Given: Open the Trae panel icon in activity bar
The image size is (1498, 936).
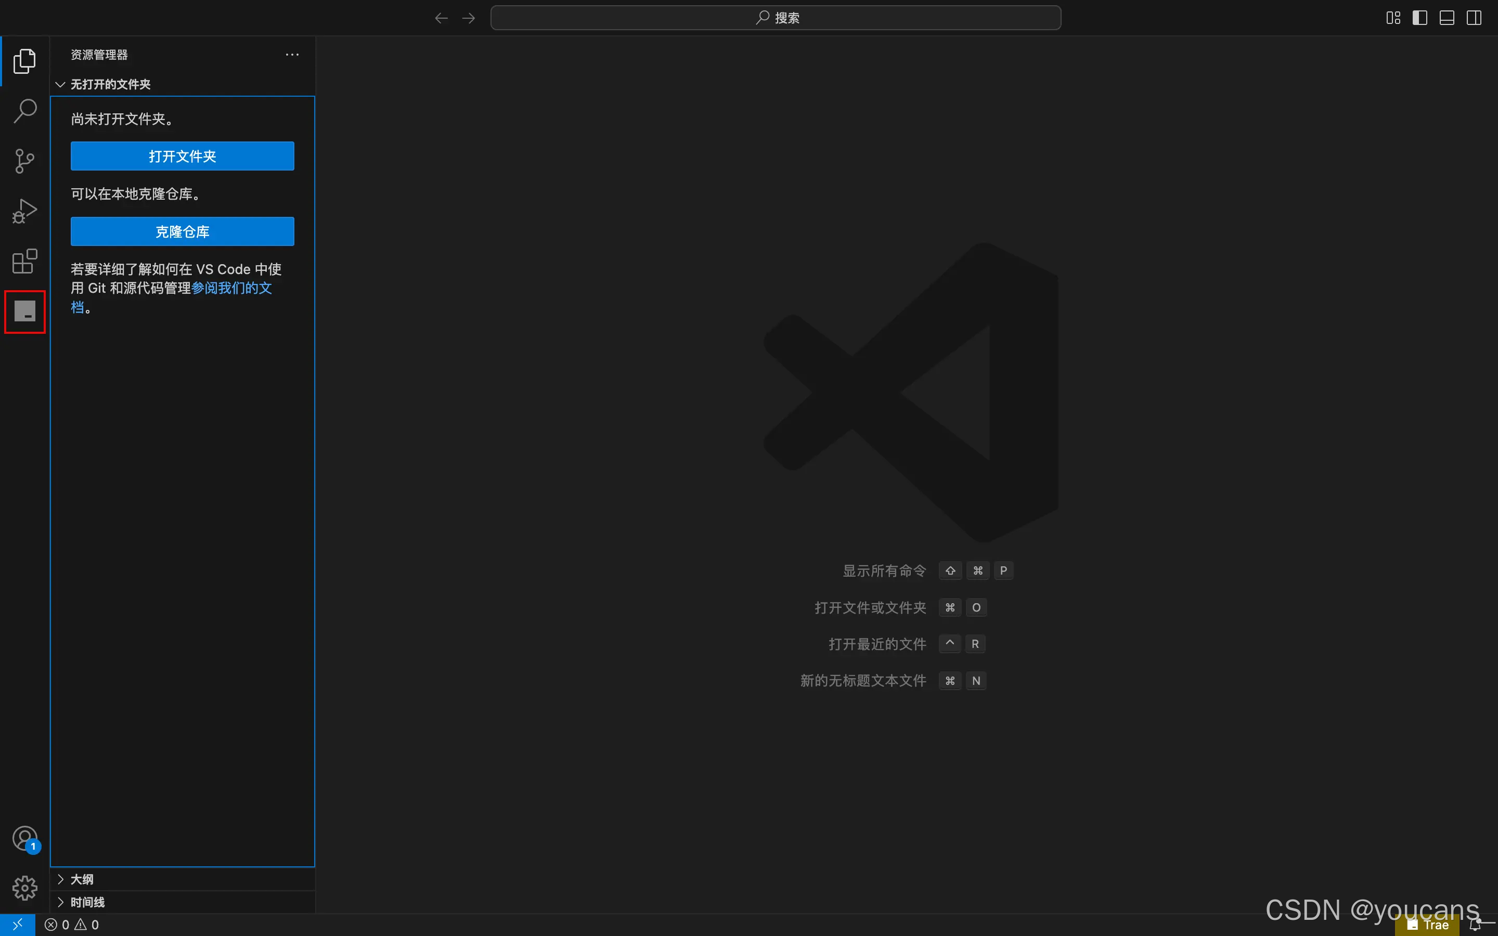Looking at the screenshot, I should 25,311.
